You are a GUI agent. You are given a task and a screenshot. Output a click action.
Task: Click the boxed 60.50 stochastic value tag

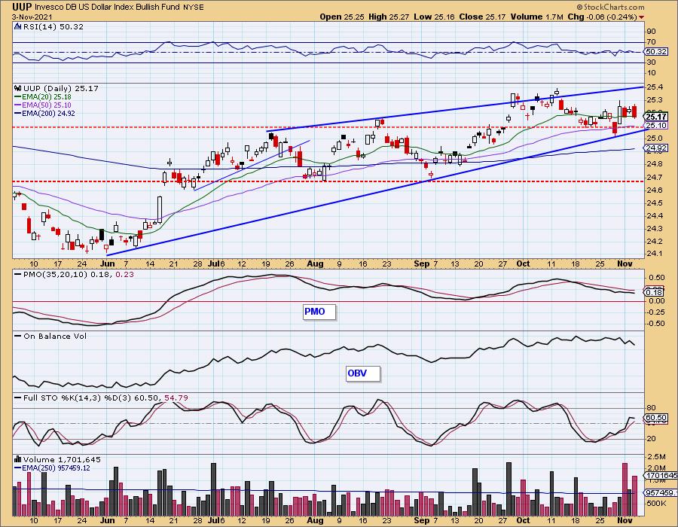[x=655, y=418]
